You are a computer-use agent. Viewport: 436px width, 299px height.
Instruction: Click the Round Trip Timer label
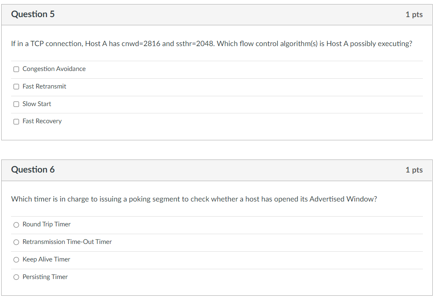pyautogui.click(x=47, y=224)
